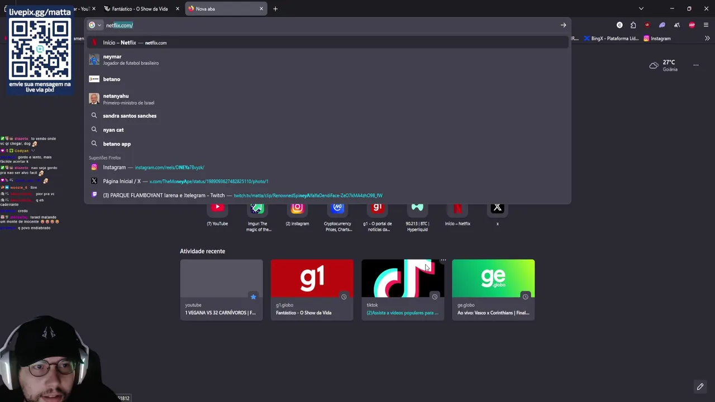The image size is (715, 402).
Task: Select the Nova aba tab
Action: tap(225, 9)
